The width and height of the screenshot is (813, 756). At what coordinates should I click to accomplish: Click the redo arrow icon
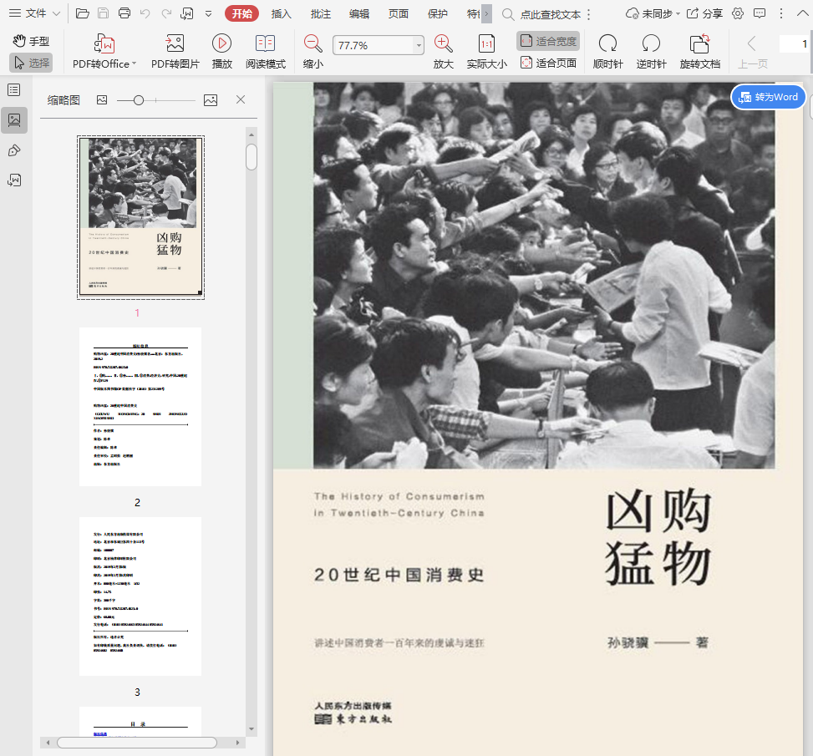166,13
